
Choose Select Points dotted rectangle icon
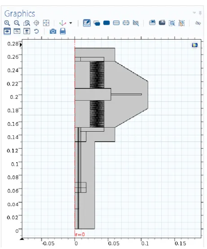tap(126, 23)
